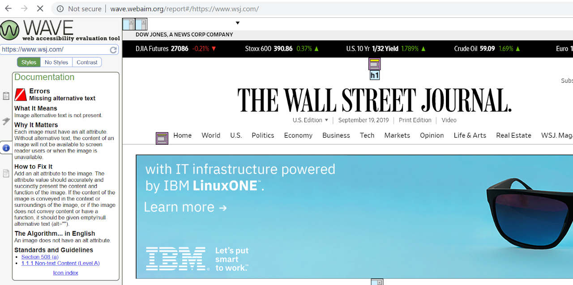Open the Life & Arts section

470,135
